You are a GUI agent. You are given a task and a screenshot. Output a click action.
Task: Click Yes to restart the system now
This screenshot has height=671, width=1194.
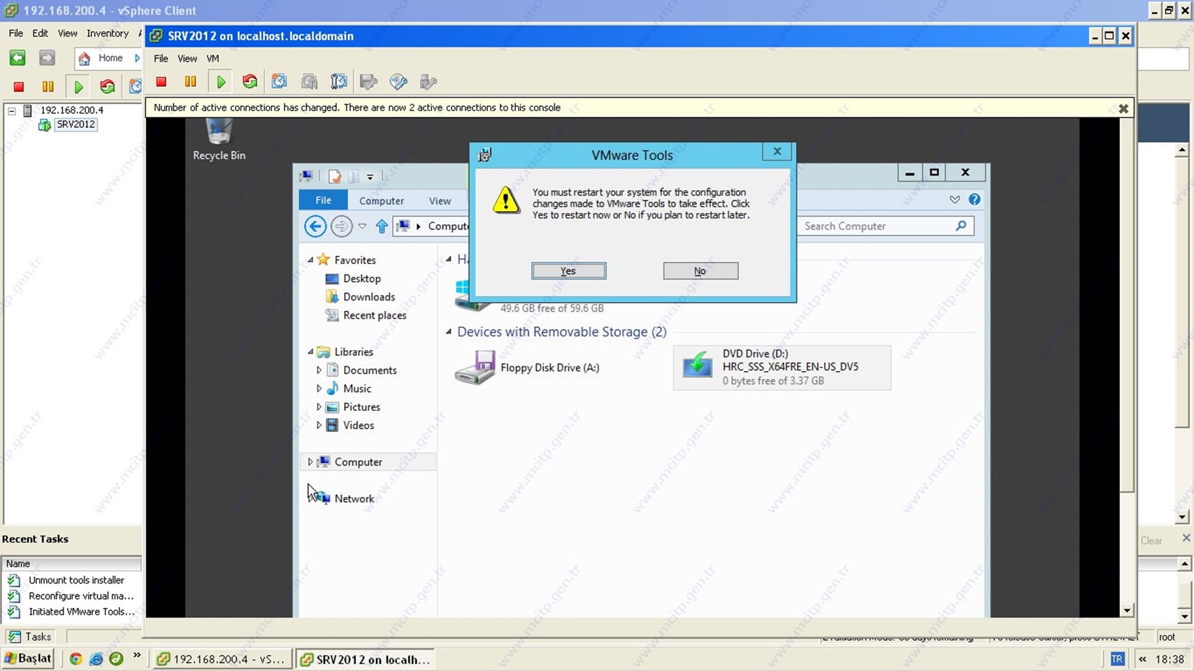click(x=568, y=271)
